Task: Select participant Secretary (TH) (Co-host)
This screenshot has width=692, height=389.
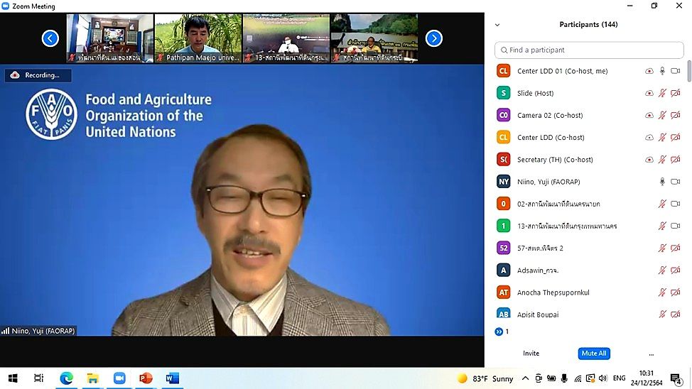Action: point(589,159)
